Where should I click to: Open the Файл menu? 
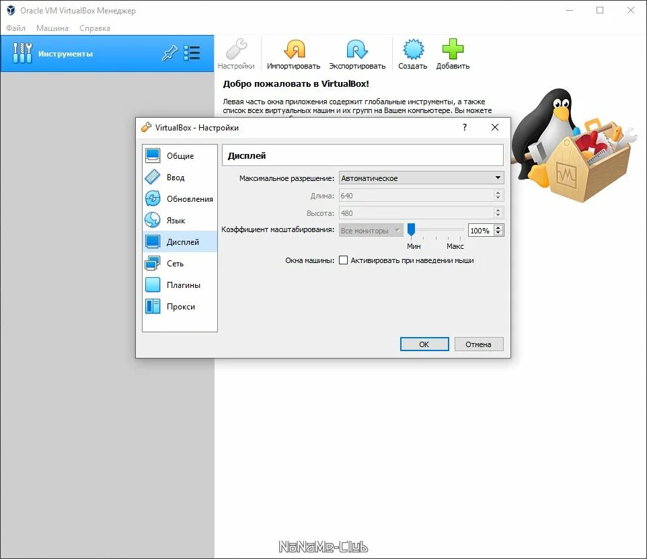[15, 28]
